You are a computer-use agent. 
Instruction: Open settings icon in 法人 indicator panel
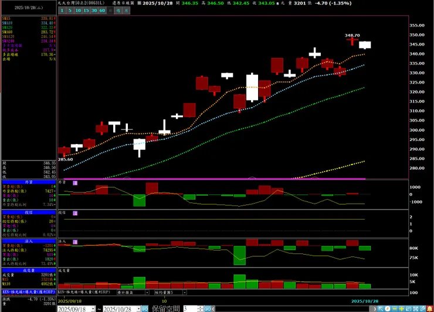click(75, 242)
